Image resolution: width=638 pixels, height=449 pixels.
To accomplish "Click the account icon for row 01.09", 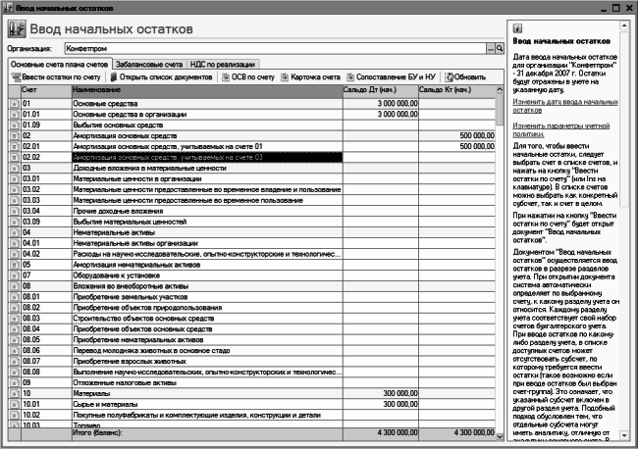I will pyautogui.click(x=15, y=125).
